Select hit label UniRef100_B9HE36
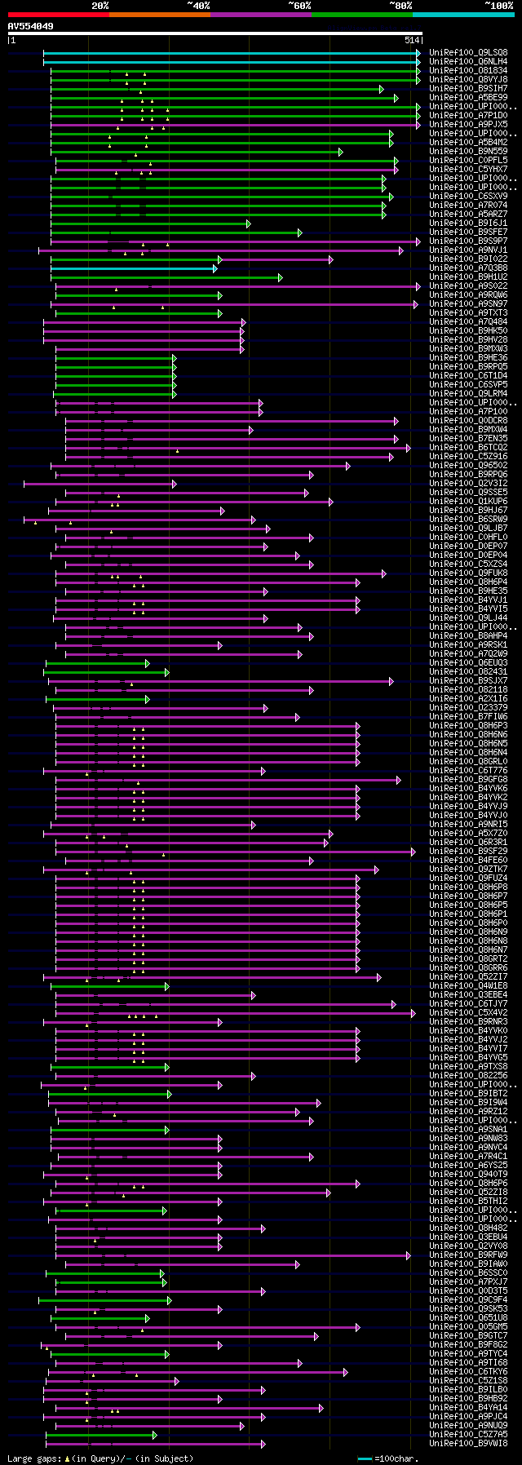The image size is (522, 1465). [468, 357]
